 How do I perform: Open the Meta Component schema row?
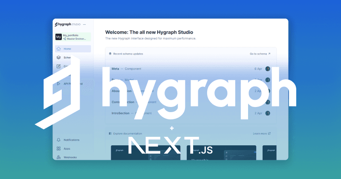point(191,69)
